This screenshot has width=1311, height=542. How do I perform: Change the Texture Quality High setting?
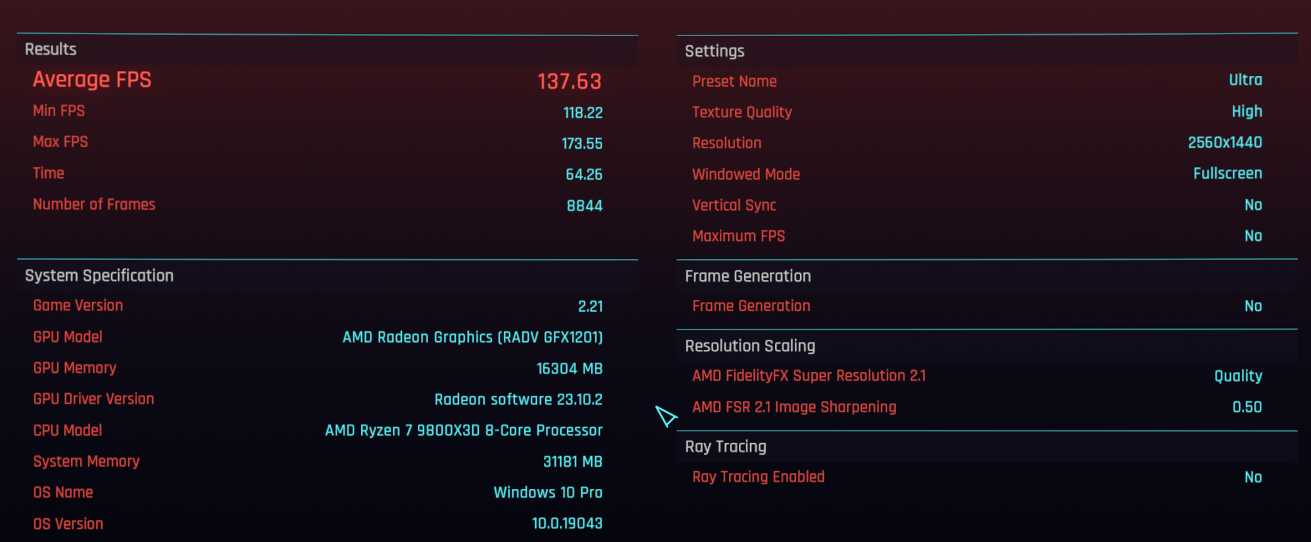click(x=1247, y=112)
